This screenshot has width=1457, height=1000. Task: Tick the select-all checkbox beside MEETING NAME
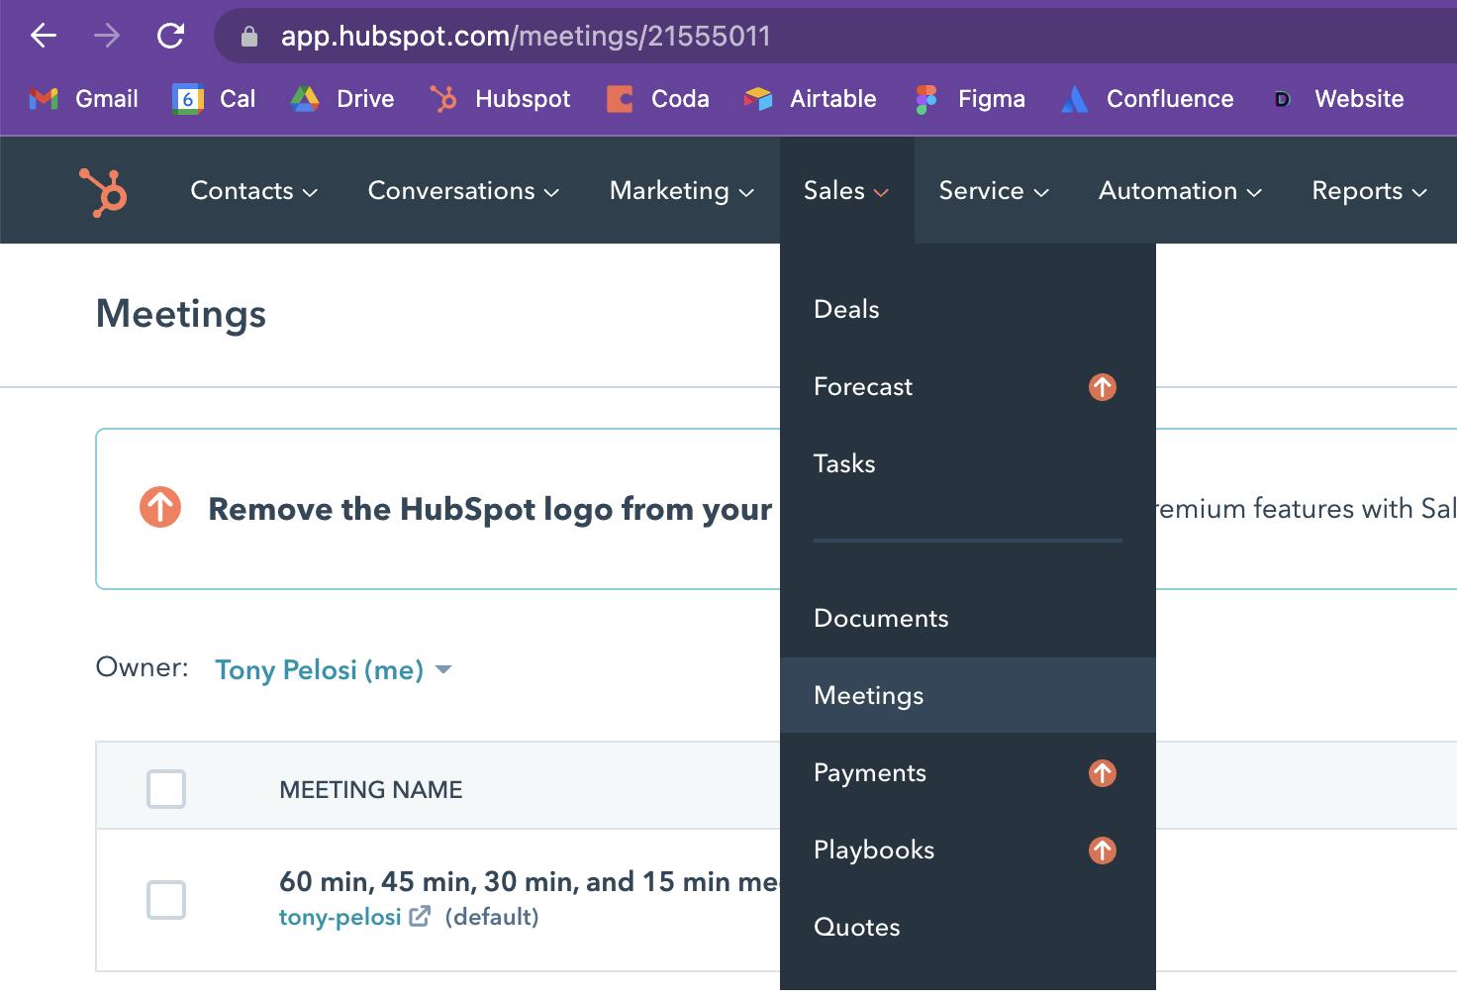pos(166,789)
